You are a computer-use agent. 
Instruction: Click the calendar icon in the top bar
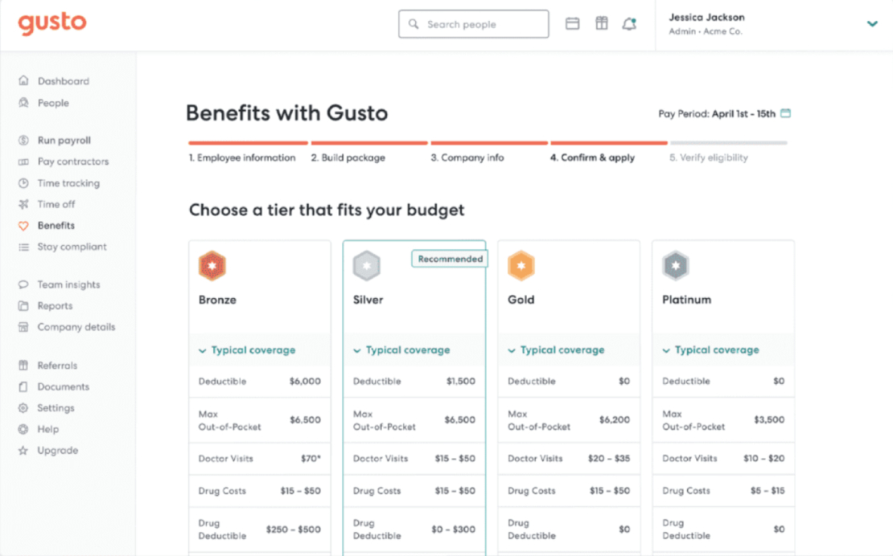tap(572, 23)
